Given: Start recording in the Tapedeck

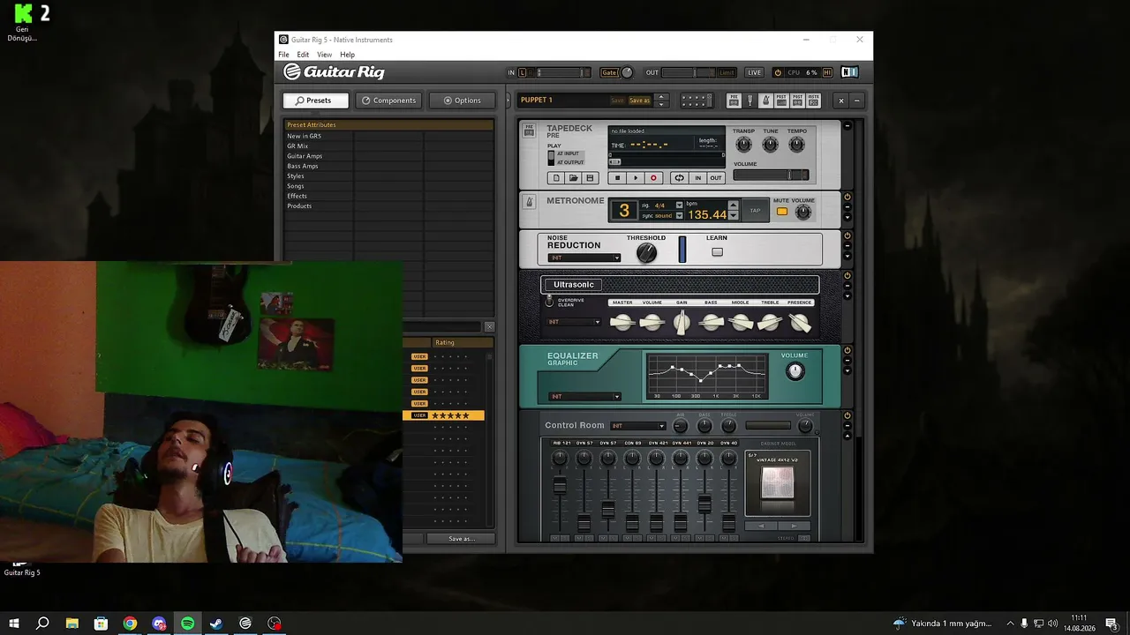Looking at the screenshot, I should [653, 178].
